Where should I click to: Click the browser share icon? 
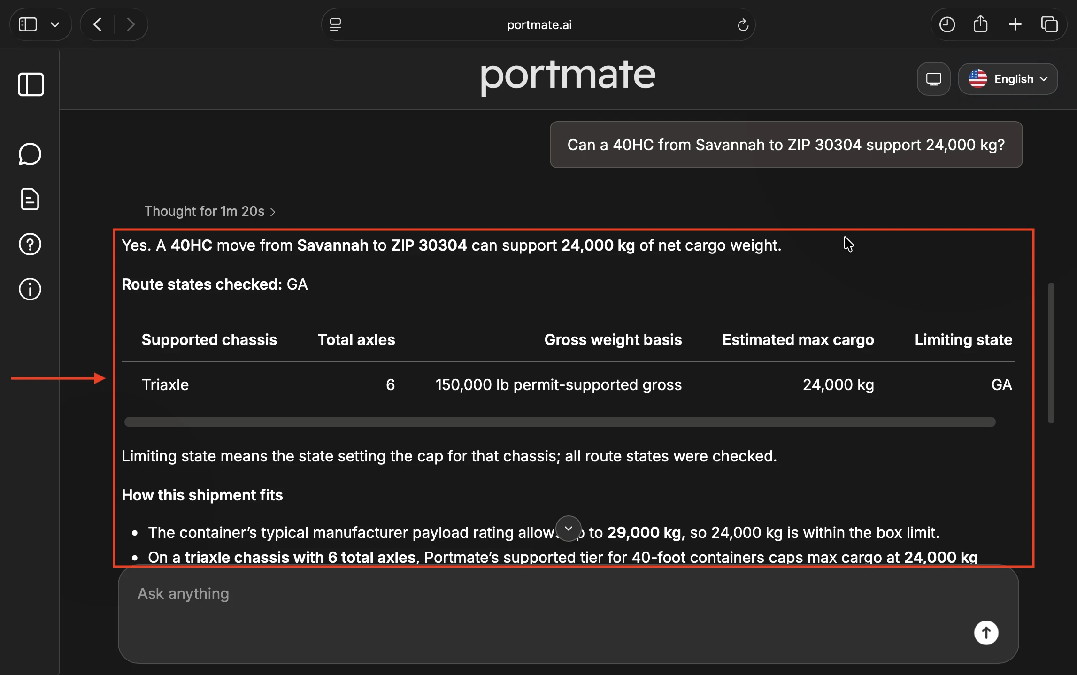coord(981,24)
